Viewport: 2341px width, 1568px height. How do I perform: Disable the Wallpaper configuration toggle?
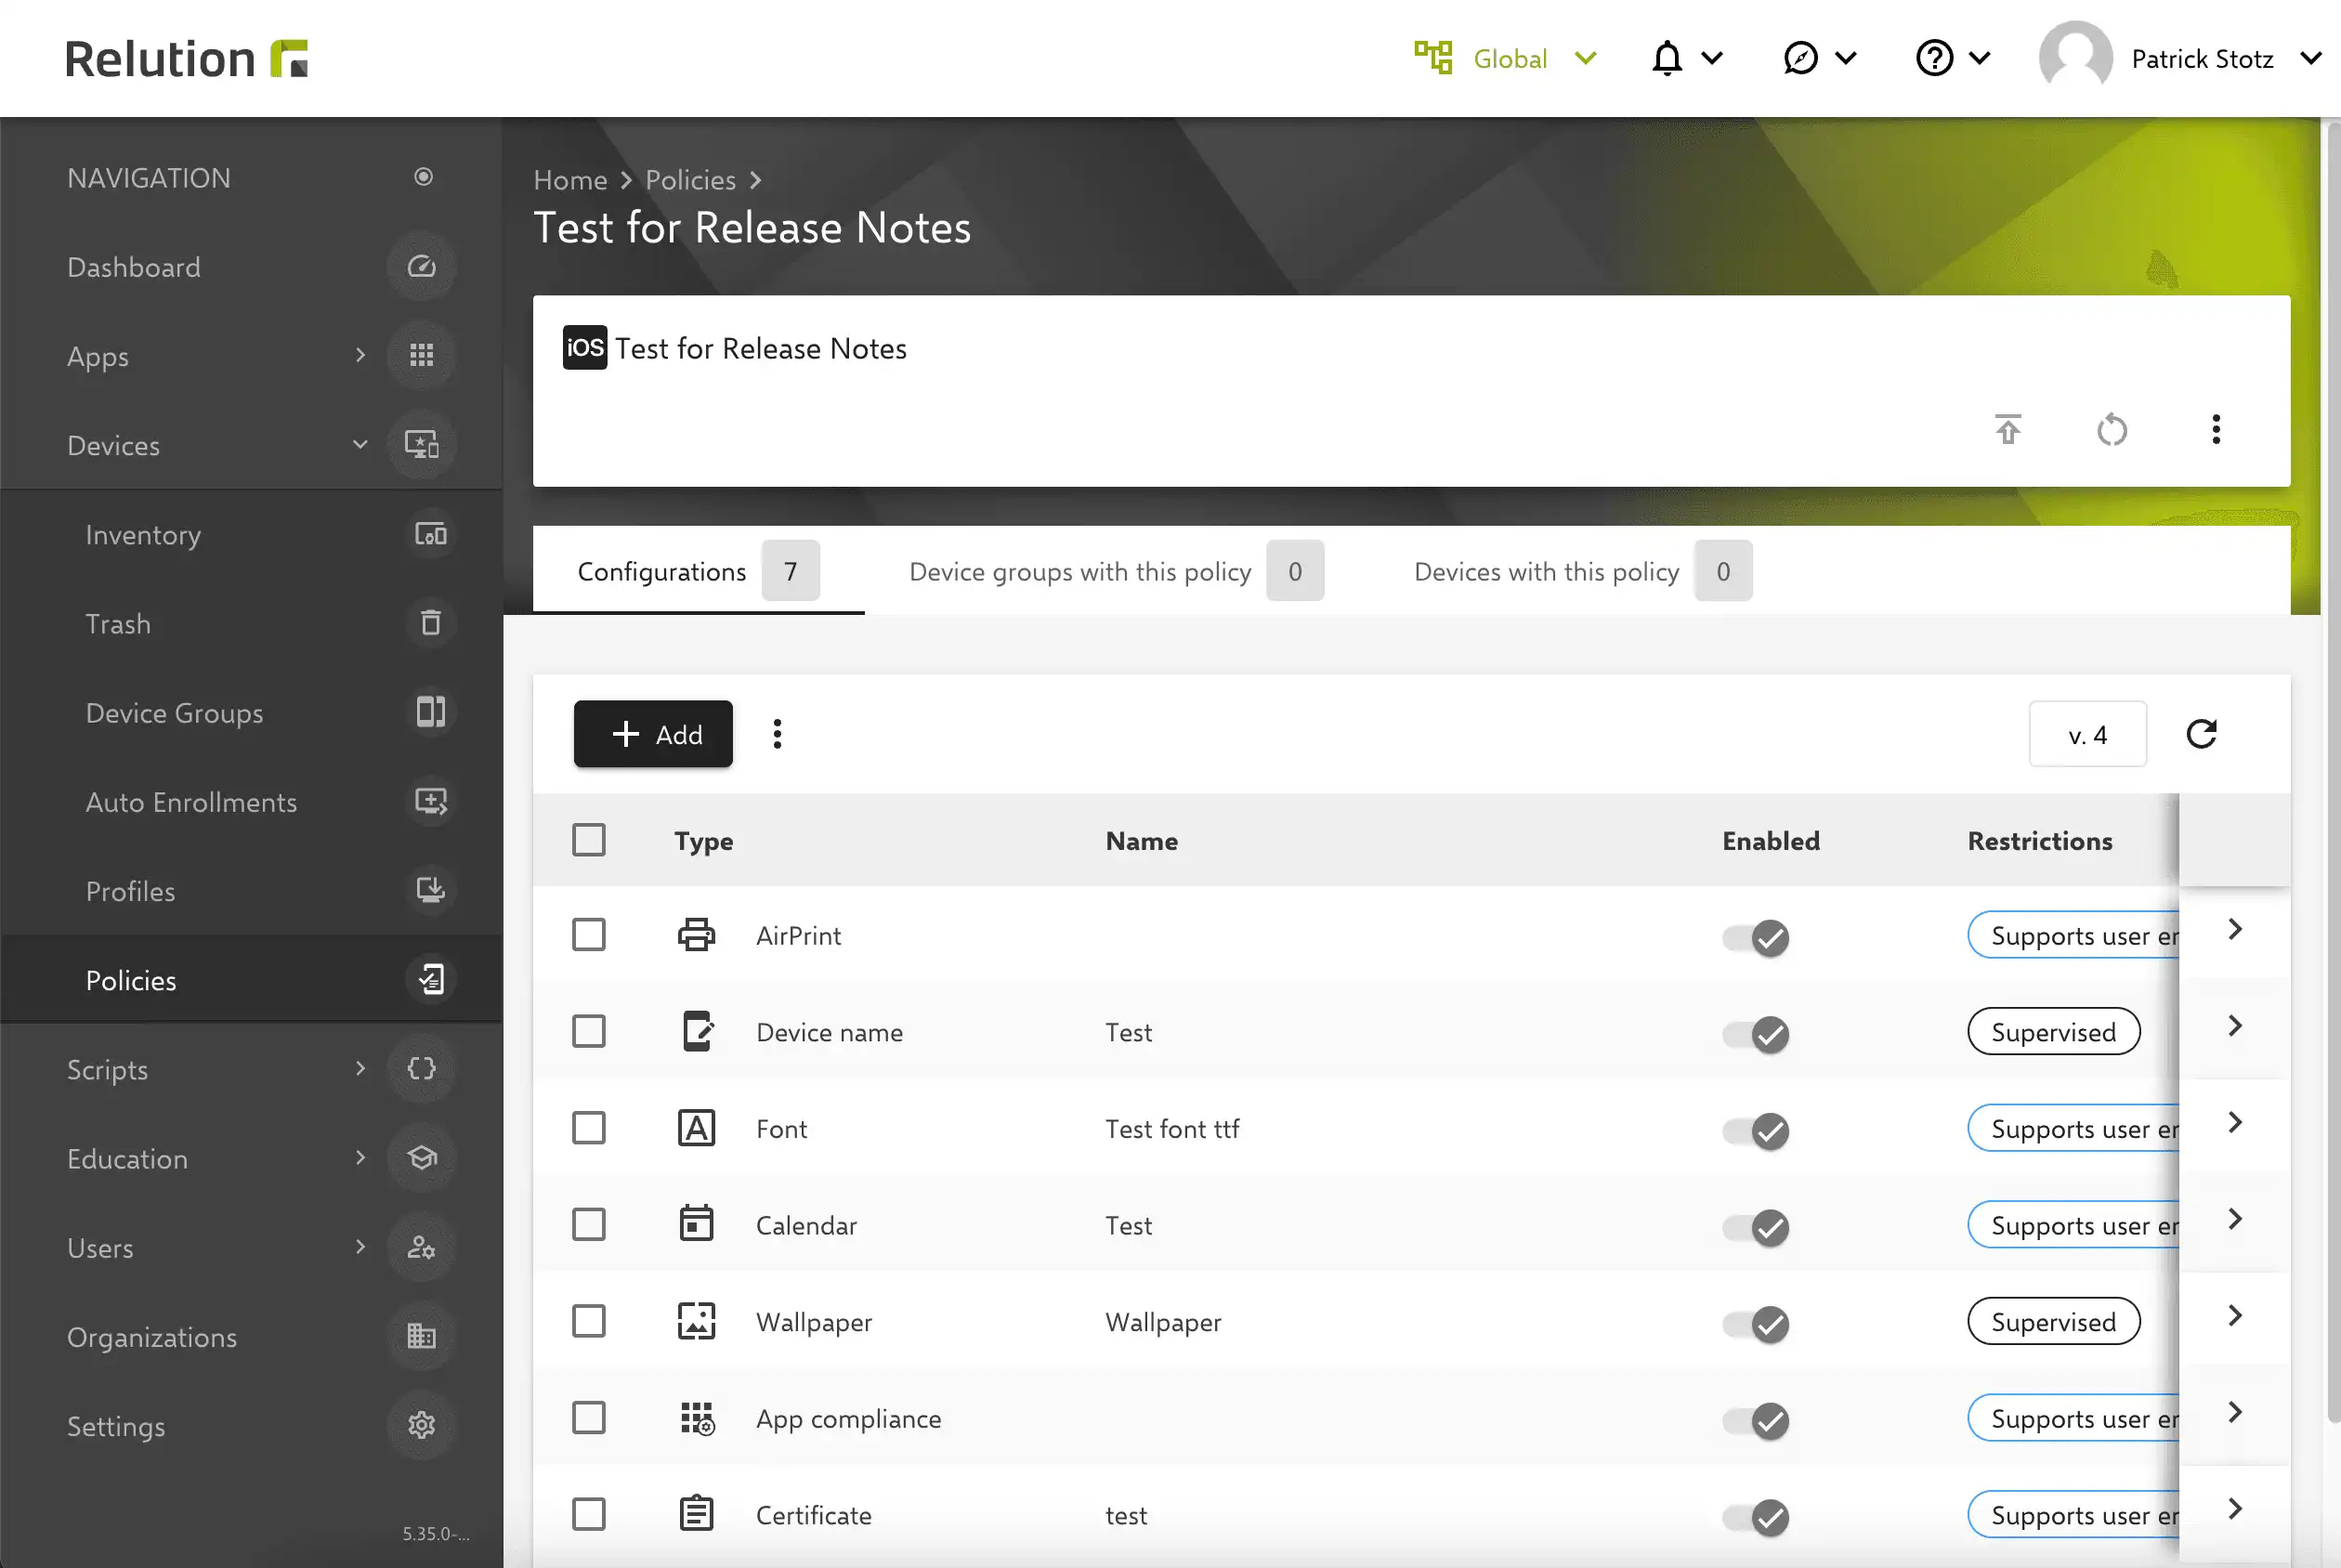(x=1755, y=1324)
